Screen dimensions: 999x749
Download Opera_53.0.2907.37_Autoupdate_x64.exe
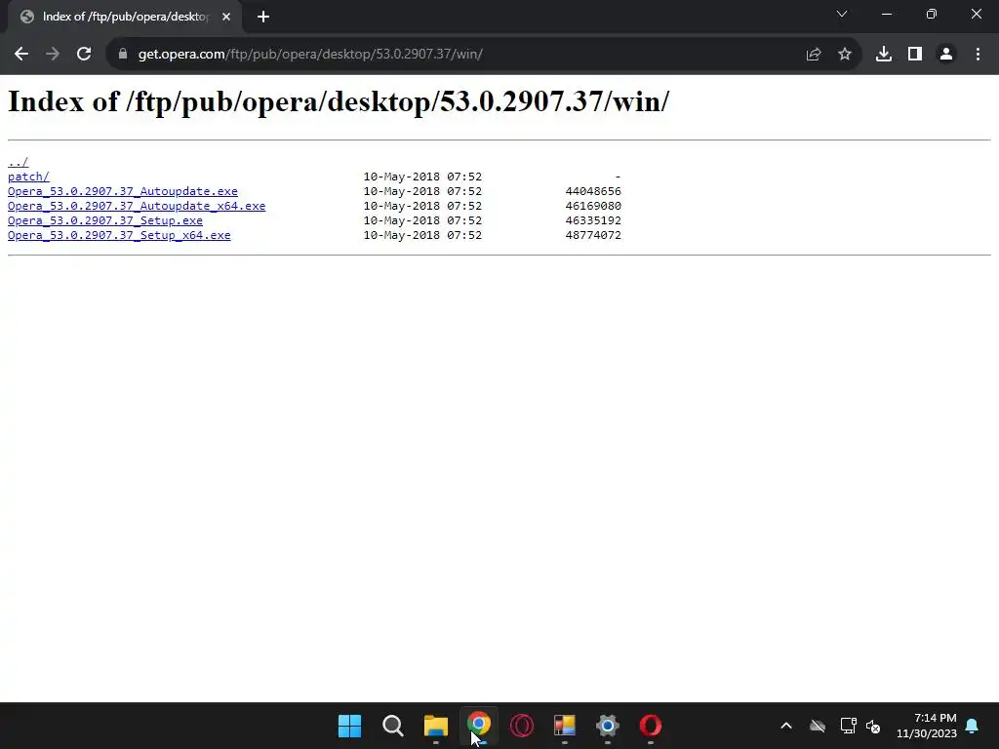click(137, 206)
